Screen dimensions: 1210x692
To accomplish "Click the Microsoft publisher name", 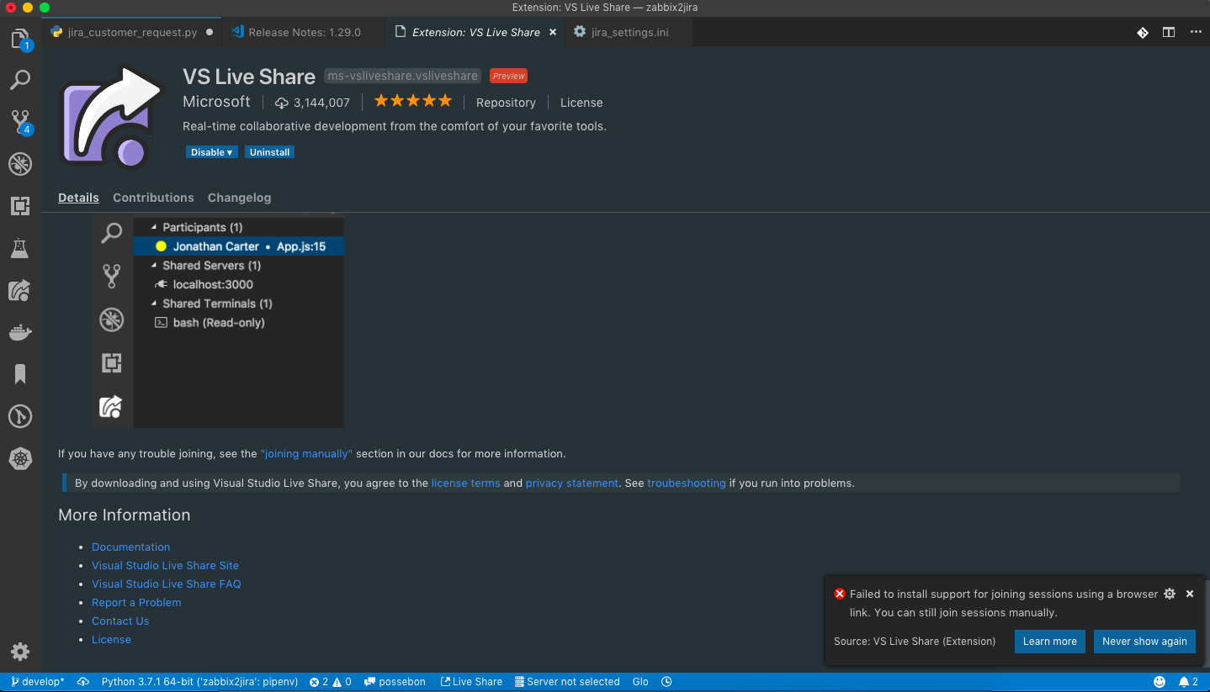I will click(x=216, y=102).
